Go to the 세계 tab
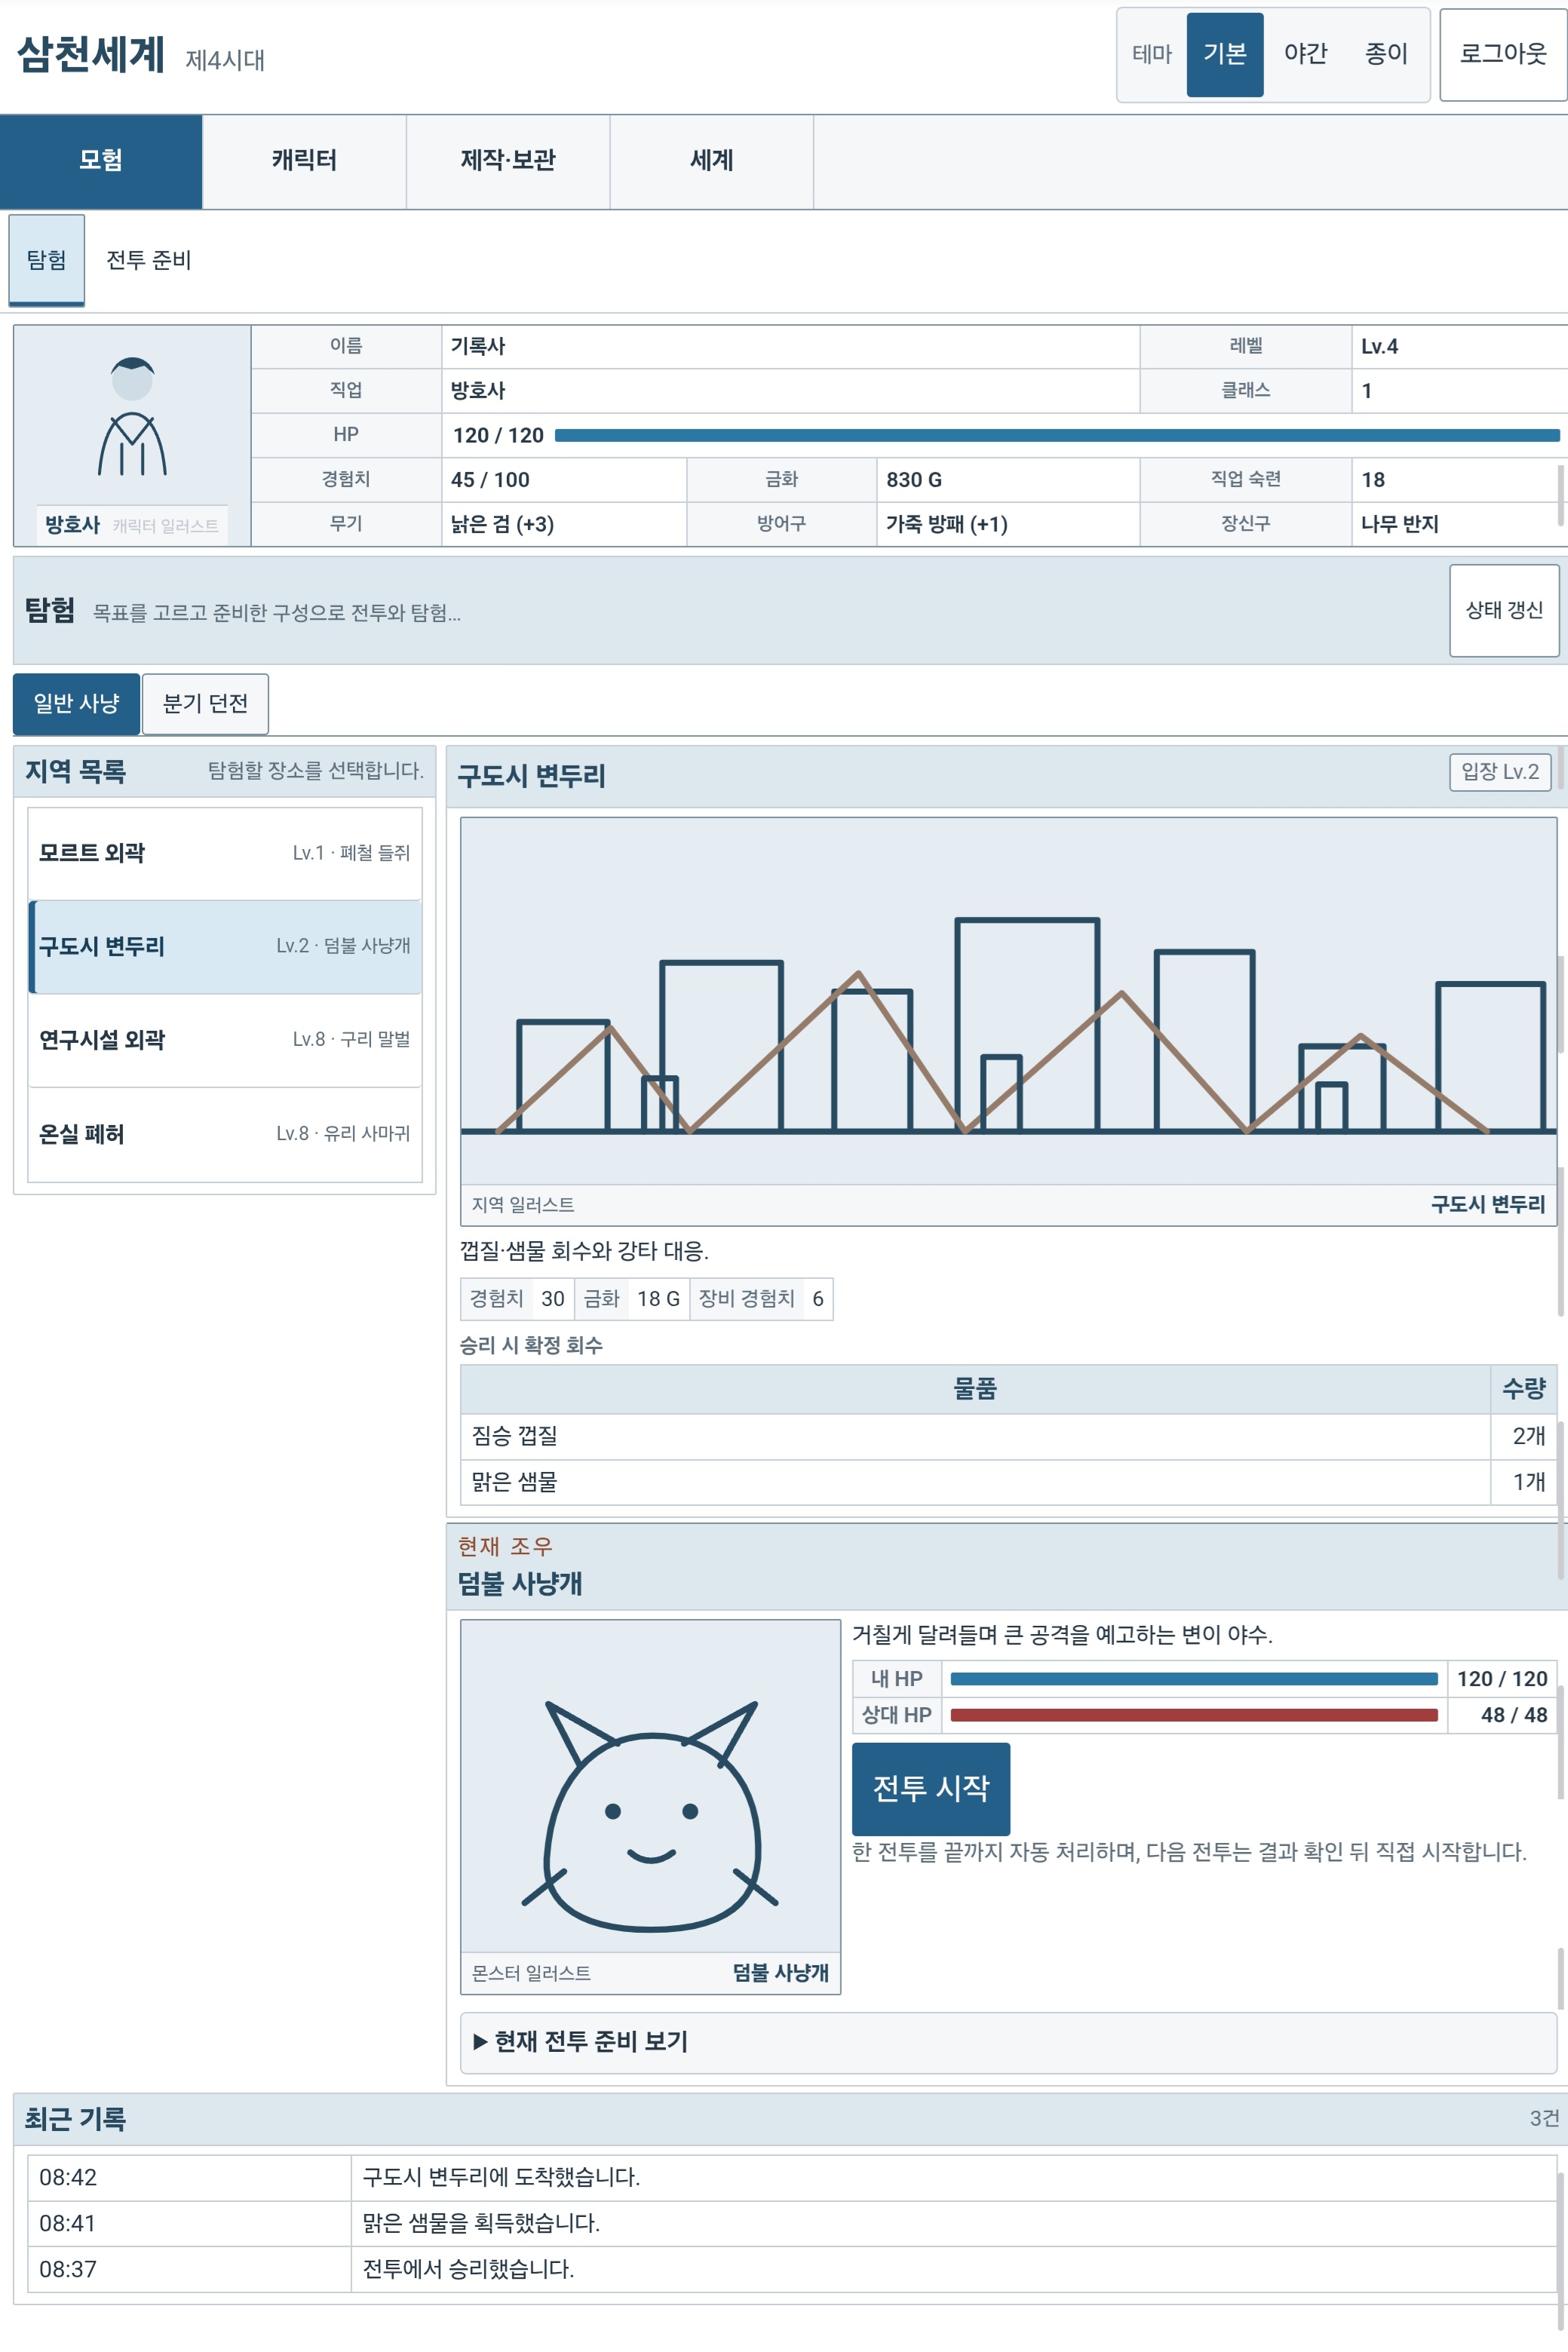 coord(712,160)
